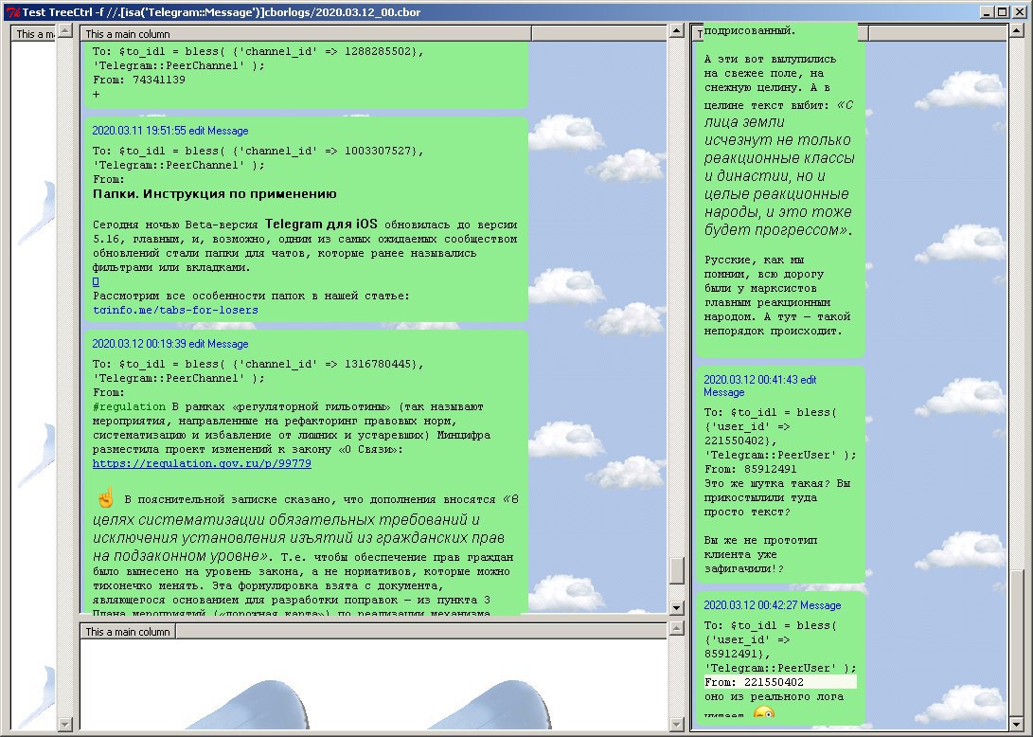Click the italic quote 'лица земли исчезнут' text
The height and width of the screenshot is (737, 1033).
click(777, 131)
